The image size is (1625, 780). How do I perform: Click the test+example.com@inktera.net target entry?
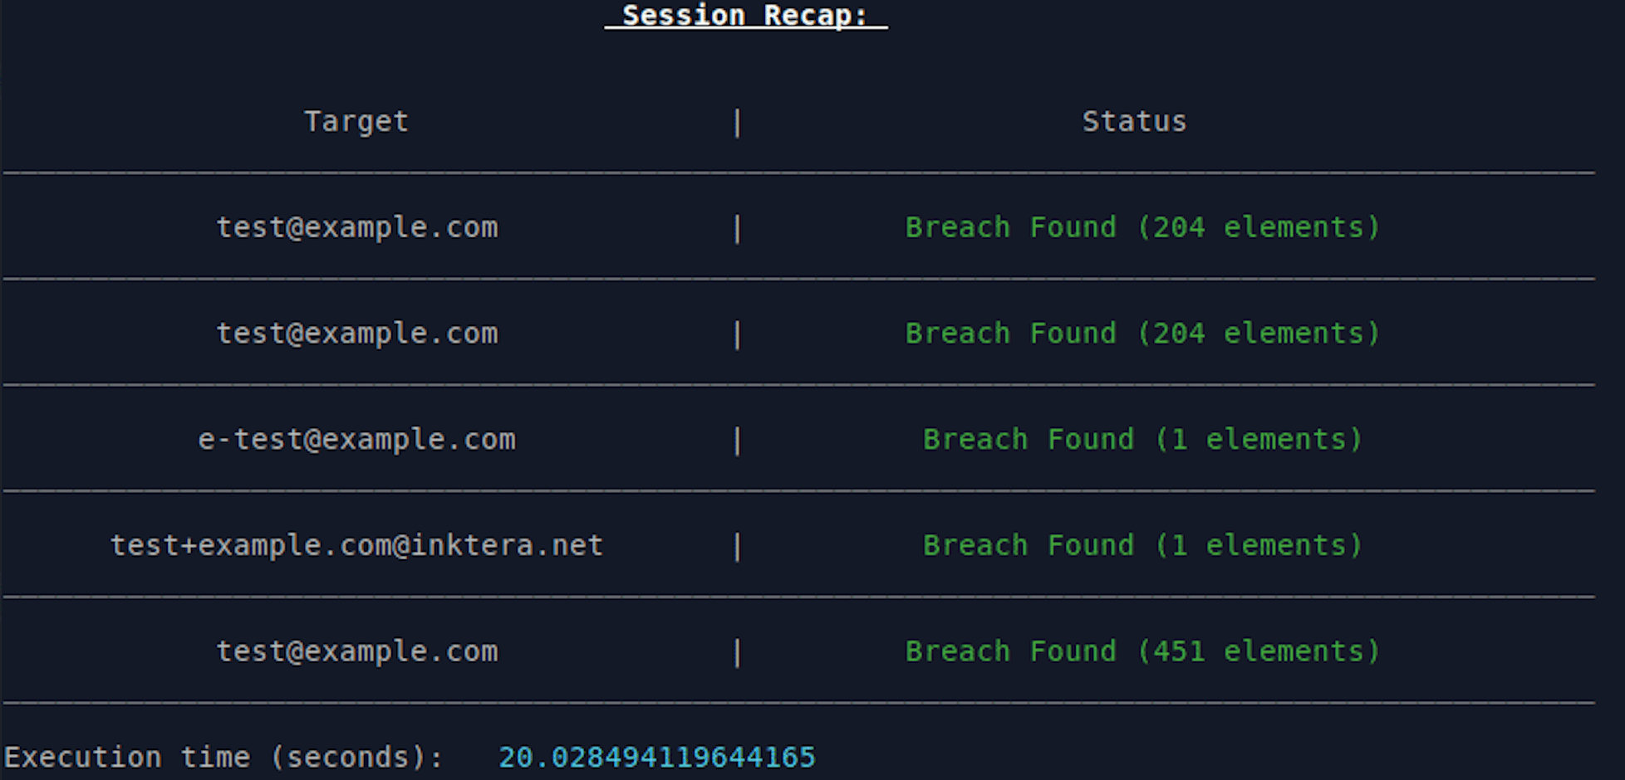tap(356, 546)
